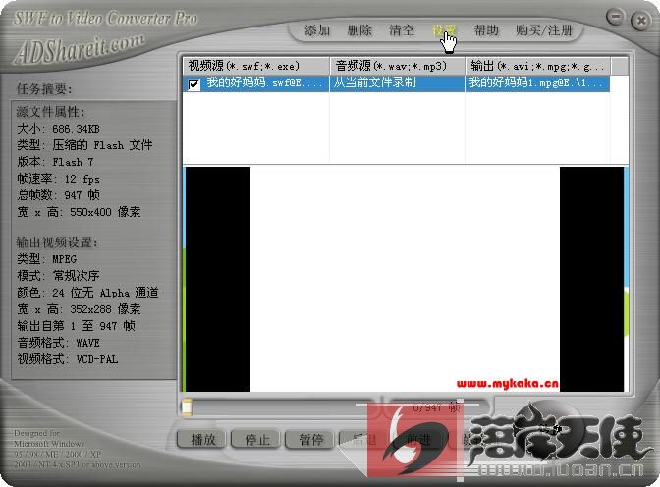Click the 停止 (Stop) button

(x=257, y=440)
